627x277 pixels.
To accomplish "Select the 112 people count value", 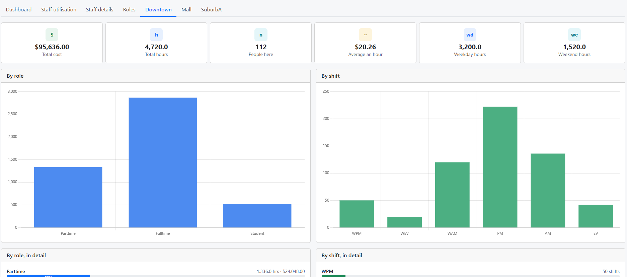I will [261, 47].
